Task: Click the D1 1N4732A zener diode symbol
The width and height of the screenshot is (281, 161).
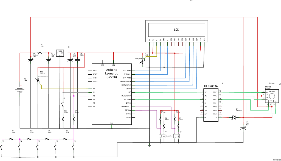Action: (x=234, y=118)
